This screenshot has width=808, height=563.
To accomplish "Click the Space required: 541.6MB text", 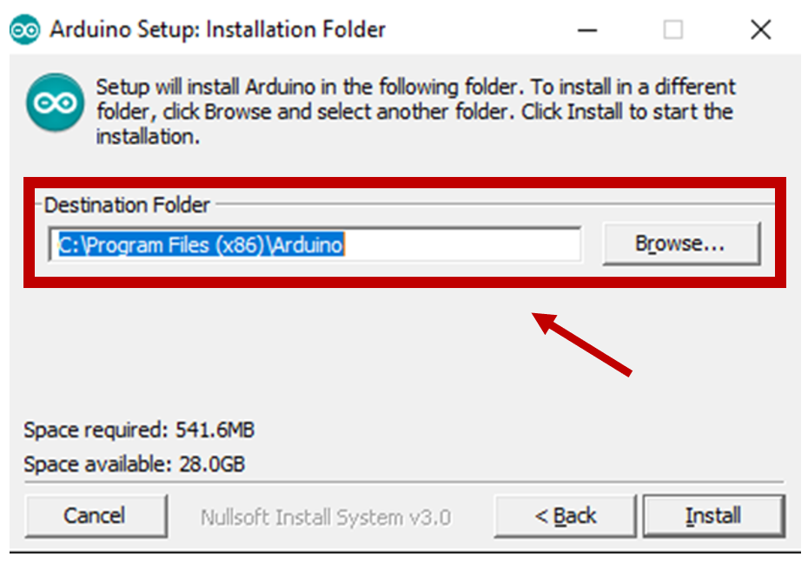I will pos(139,429).
